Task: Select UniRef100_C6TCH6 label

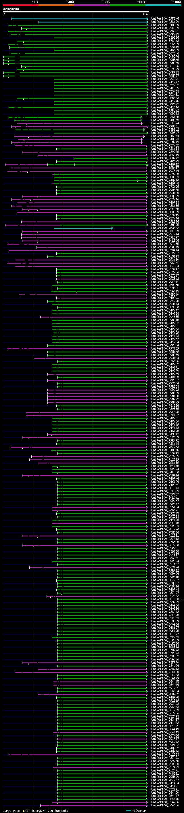Action: coord(165,53)
